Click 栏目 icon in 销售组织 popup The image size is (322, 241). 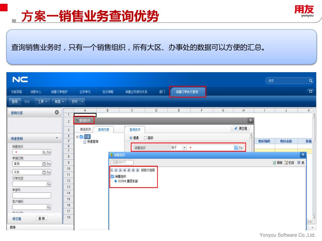pyautogui.click(x=286, y=163)
